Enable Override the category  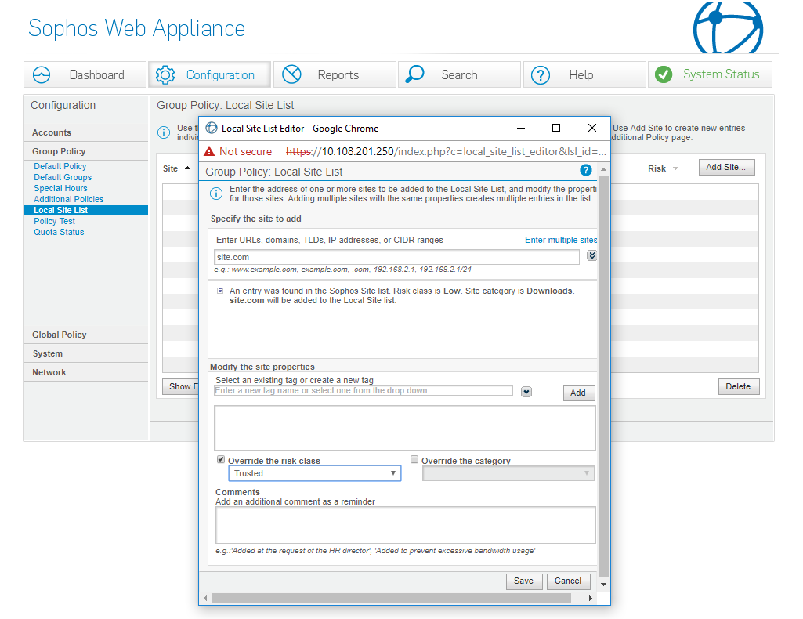414,459
